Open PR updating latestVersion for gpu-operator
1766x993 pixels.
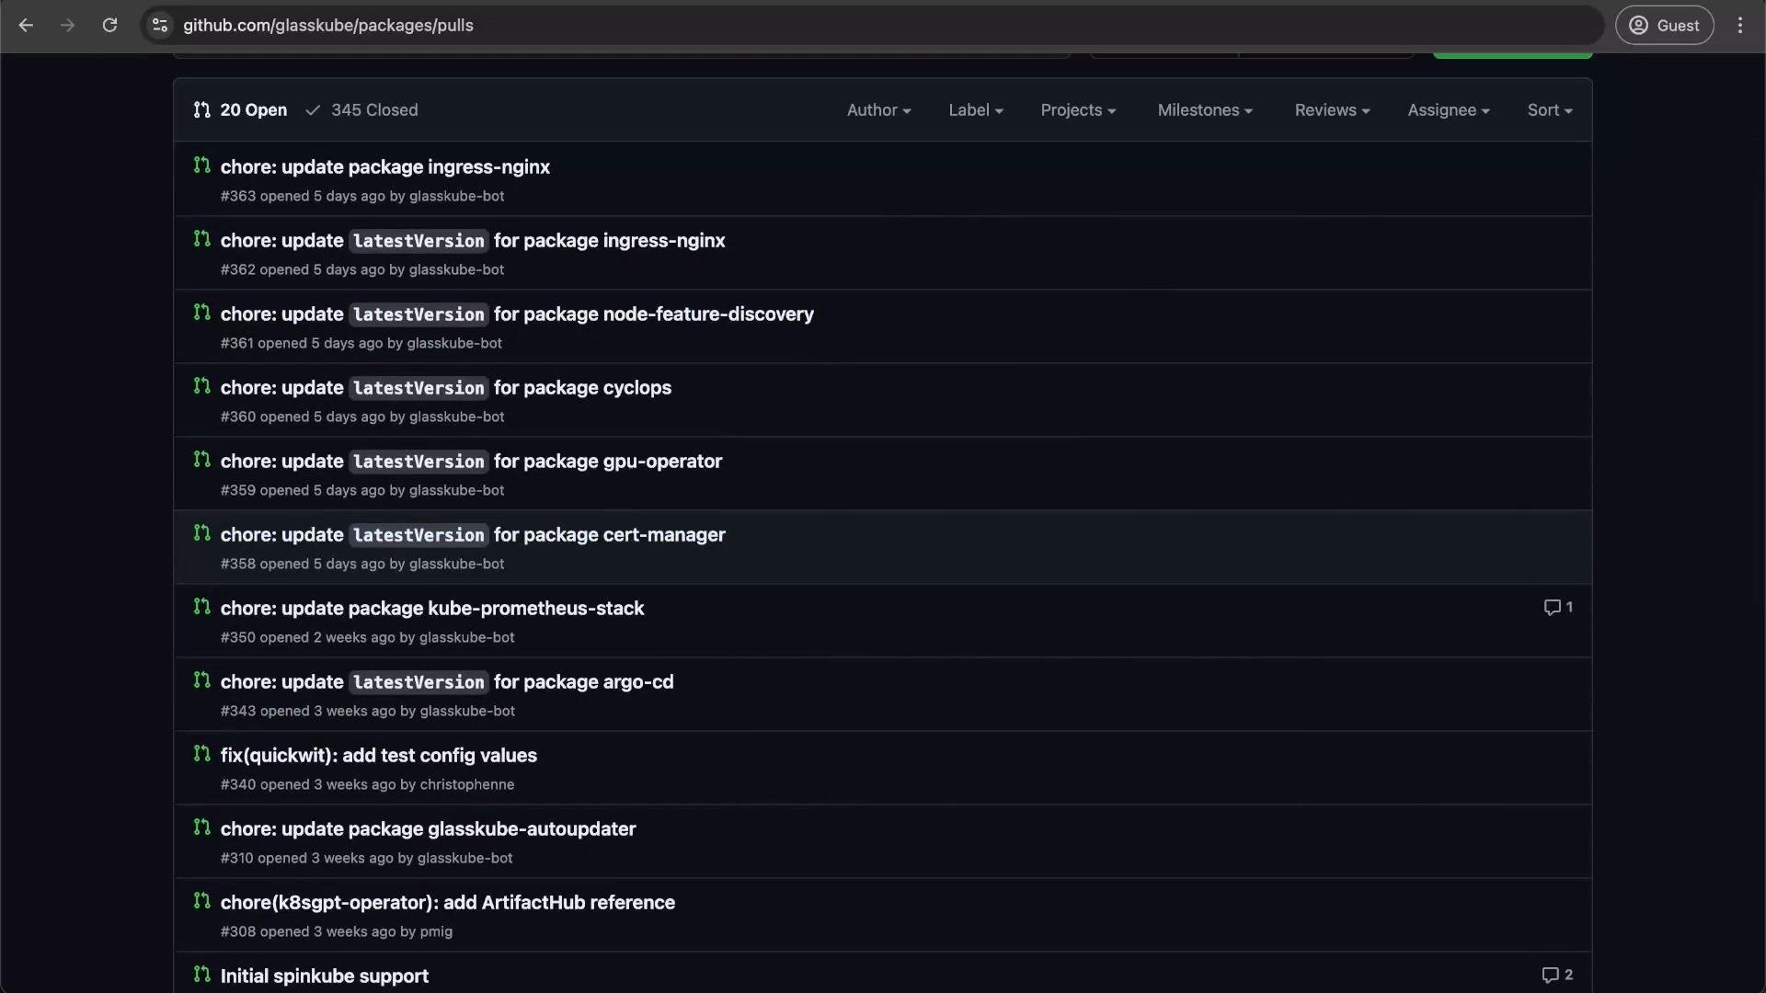[x=471, y=461]
